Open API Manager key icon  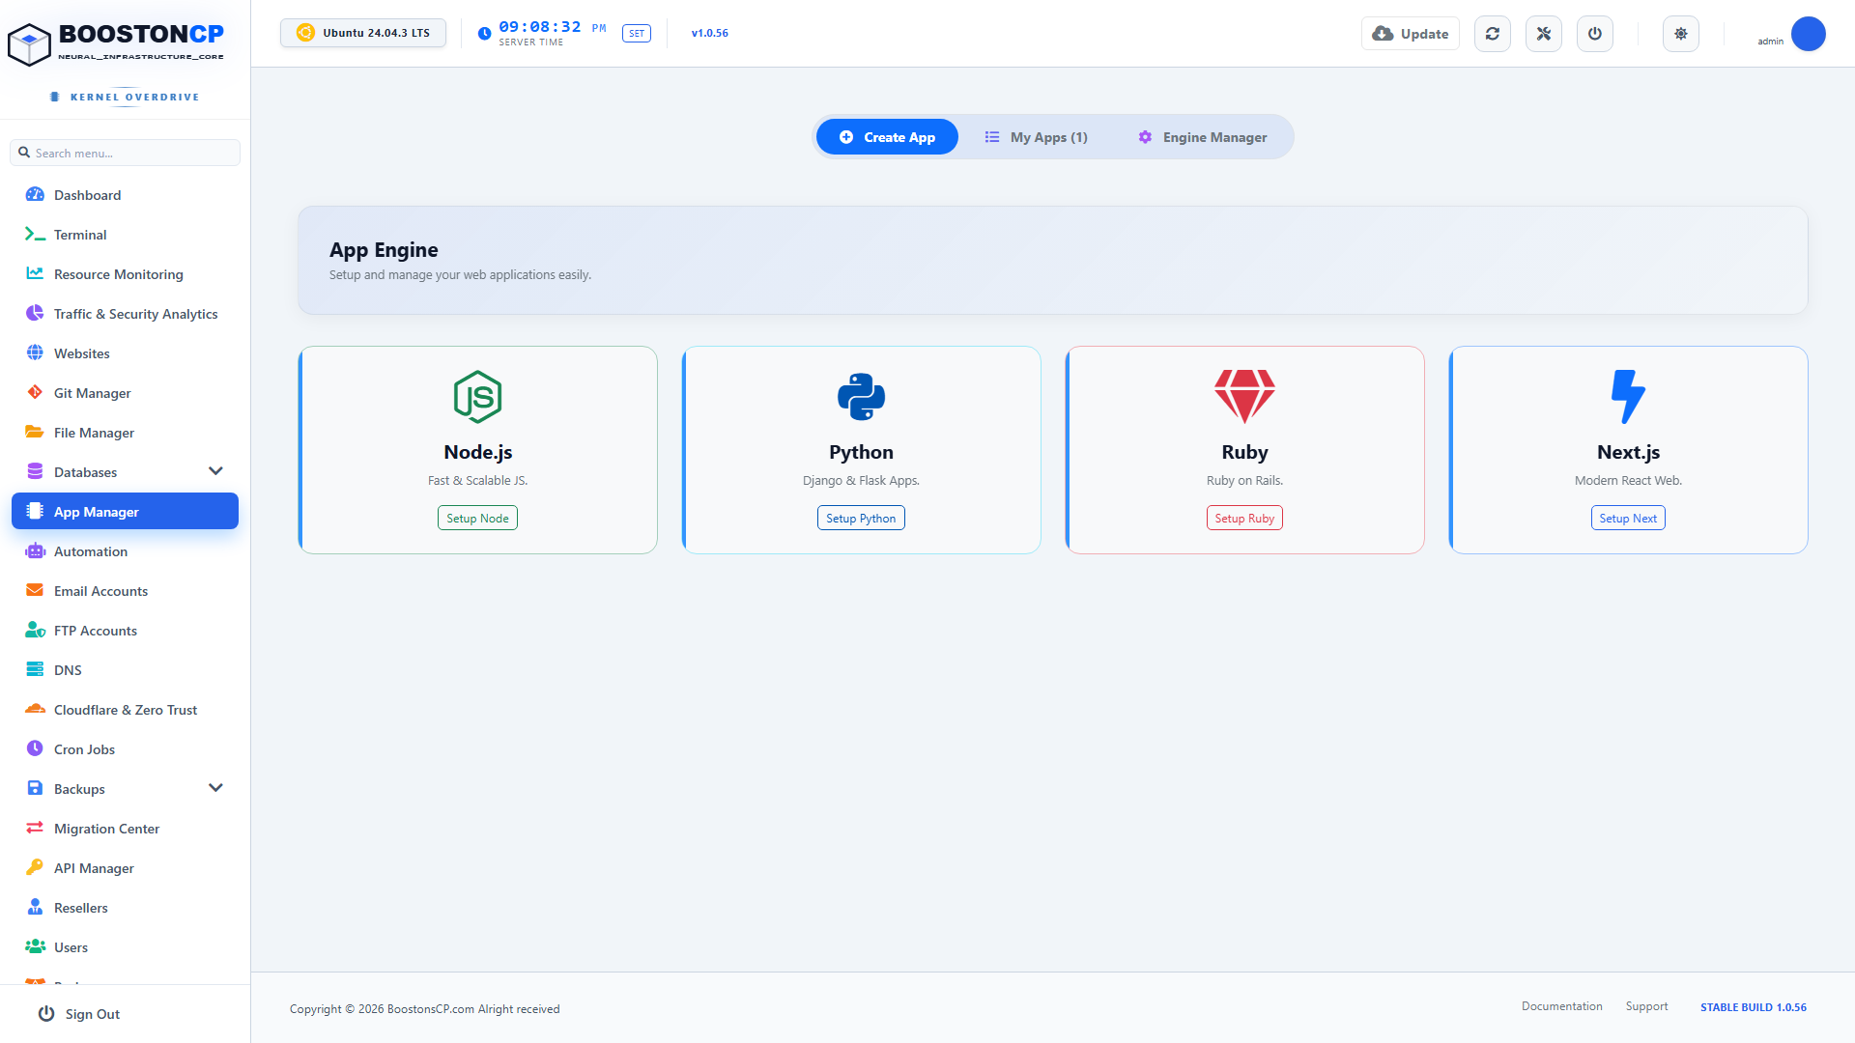35,867
